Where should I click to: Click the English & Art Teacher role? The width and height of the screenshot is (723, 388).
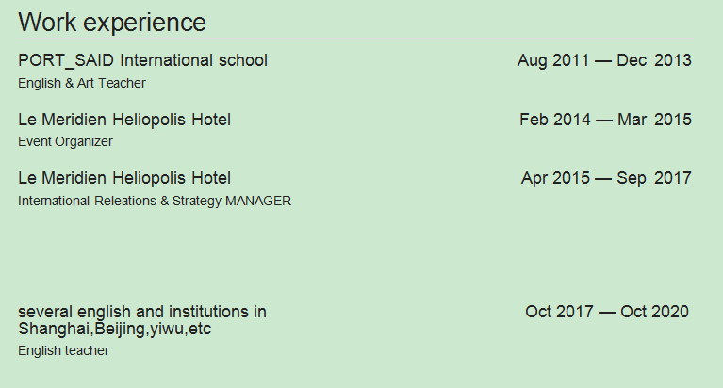coord(82,83)
